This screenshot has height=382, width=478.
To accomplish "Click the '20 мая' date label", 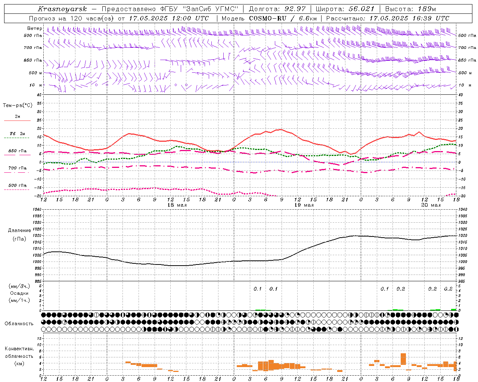I will (x=431, y=205).
